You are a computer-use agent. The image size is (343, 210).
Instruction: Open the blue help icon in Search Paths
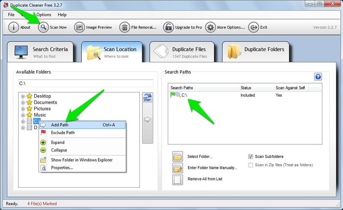click(x=318, y=77)
